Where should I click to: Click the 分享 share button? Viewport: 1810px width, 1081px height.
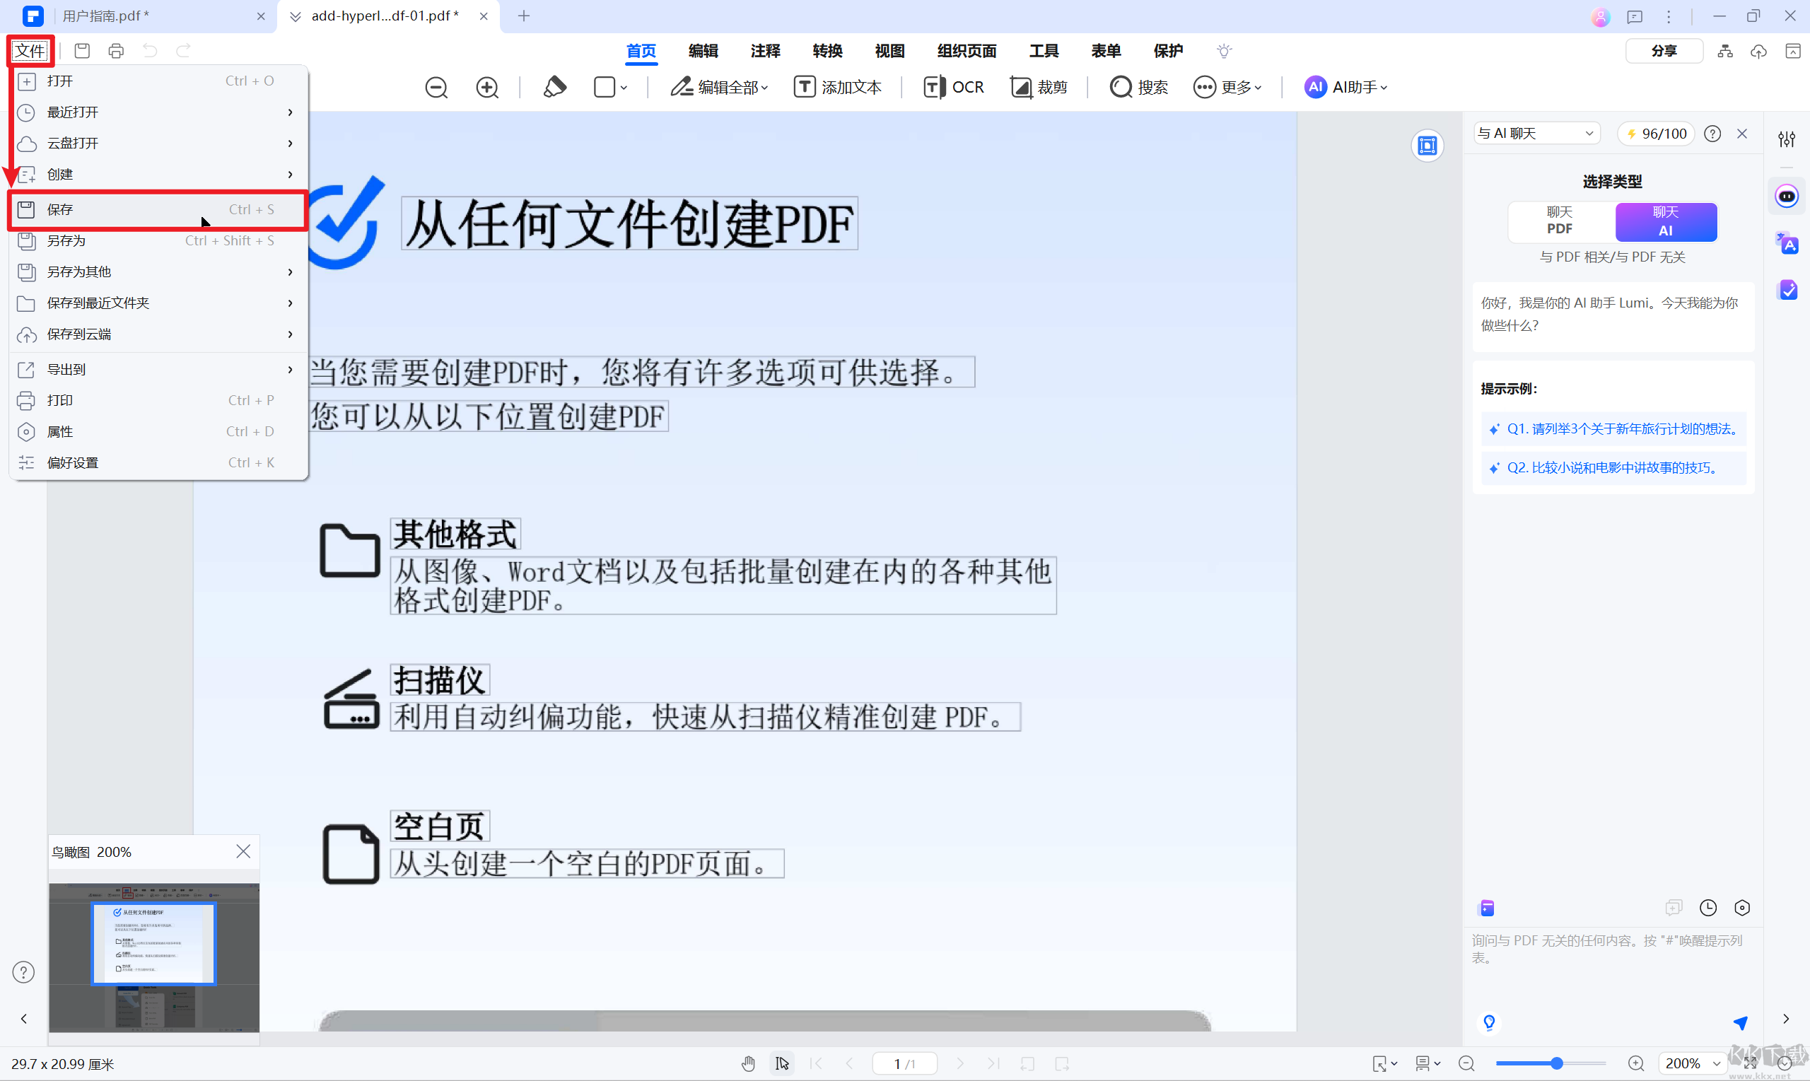click(x=1664, y=50)
